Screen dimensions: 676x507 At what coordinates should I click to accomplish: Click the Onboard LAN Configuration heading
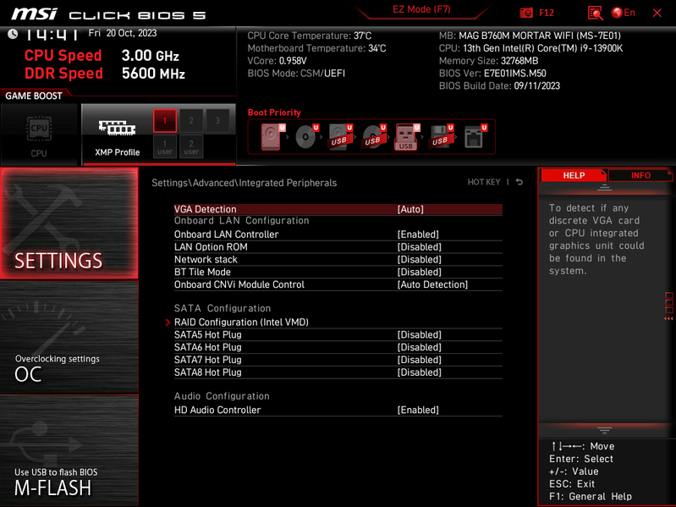click(241, 221)
